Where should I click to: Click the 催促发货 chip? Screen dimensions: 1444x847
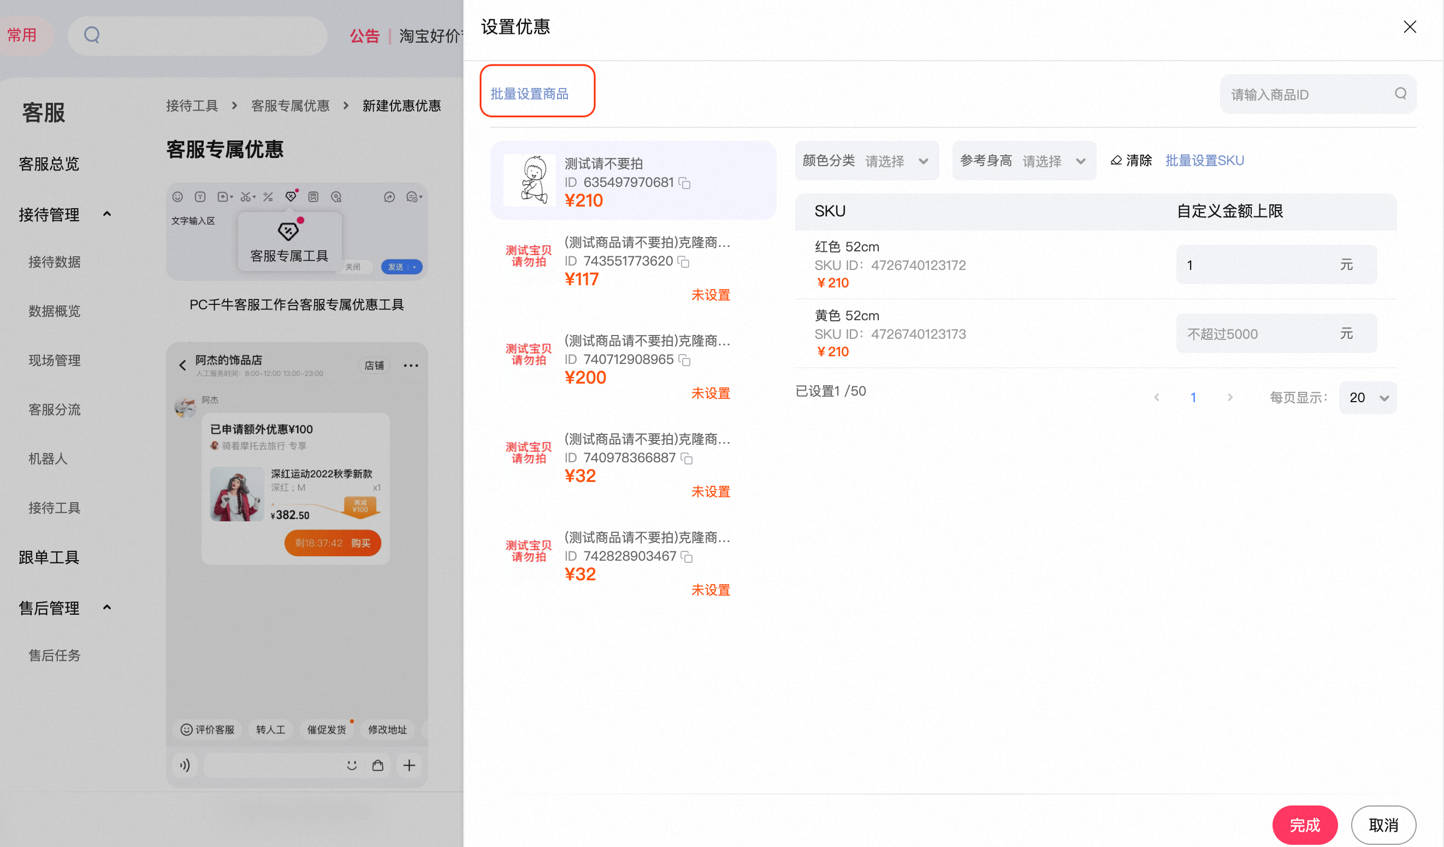click(x=327, y=730)
